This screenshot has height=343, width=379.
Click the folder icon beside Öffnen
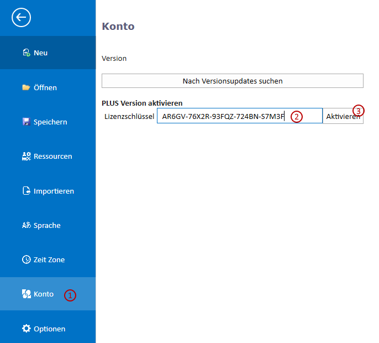[x=26, y=87]
